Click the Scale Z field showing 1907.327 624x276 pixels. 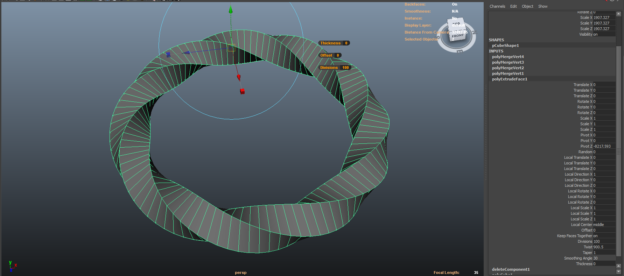pyautogui.click(x=604, y=29)
